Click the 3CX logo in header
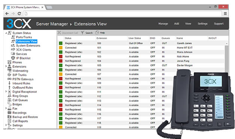This screenshot has width=235, height=139. pyautogui.click(x=19, y=24)
